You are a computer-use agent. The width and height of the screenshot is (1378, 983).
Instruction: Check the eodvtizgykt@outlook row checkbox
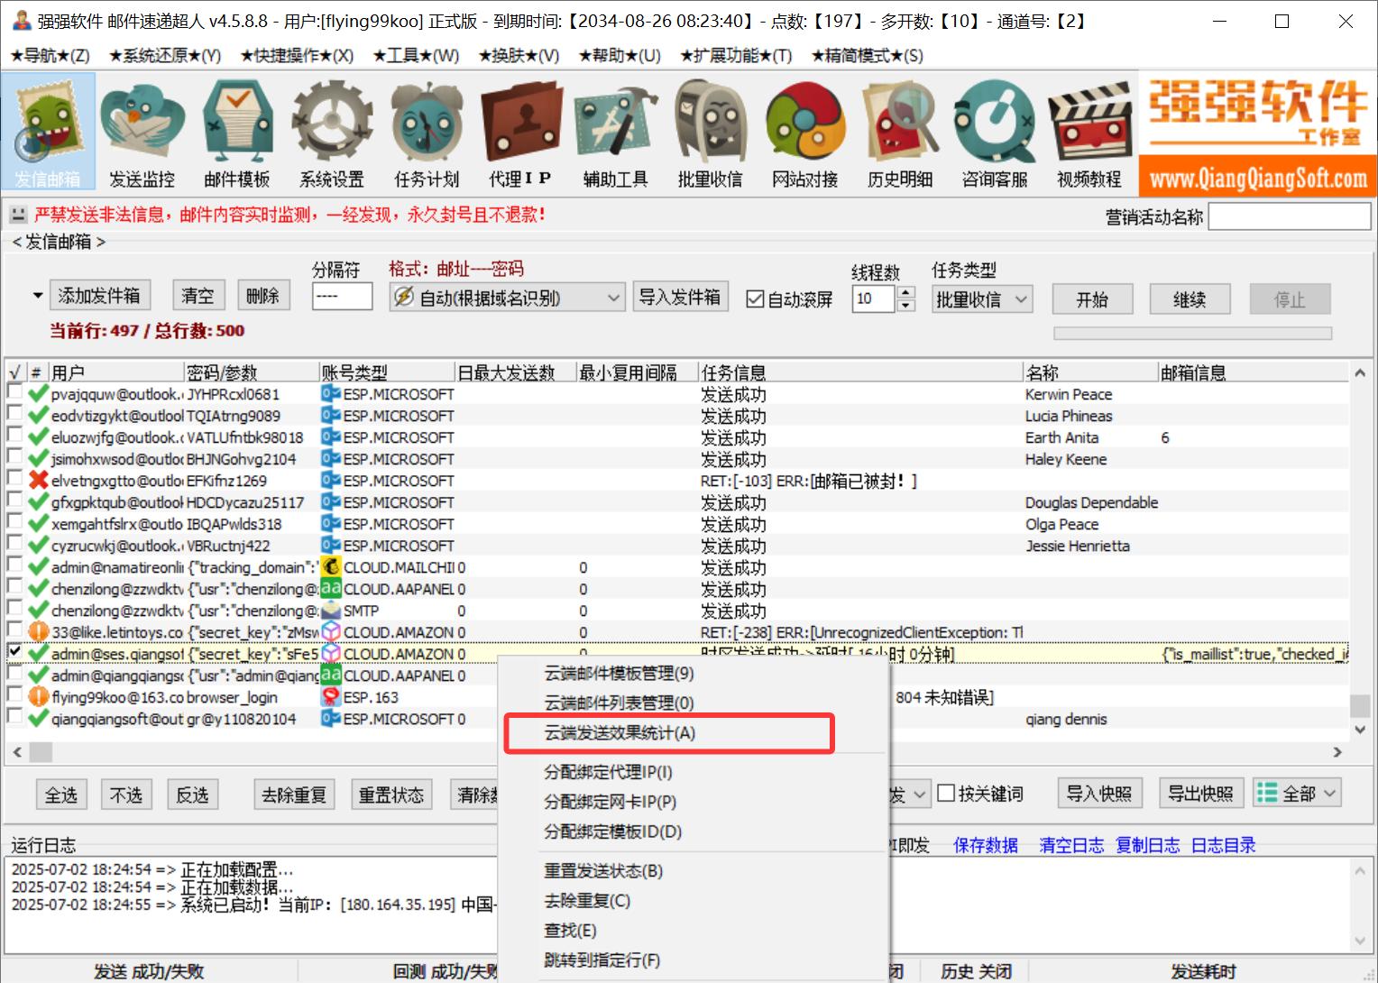[x=14, y=413]
